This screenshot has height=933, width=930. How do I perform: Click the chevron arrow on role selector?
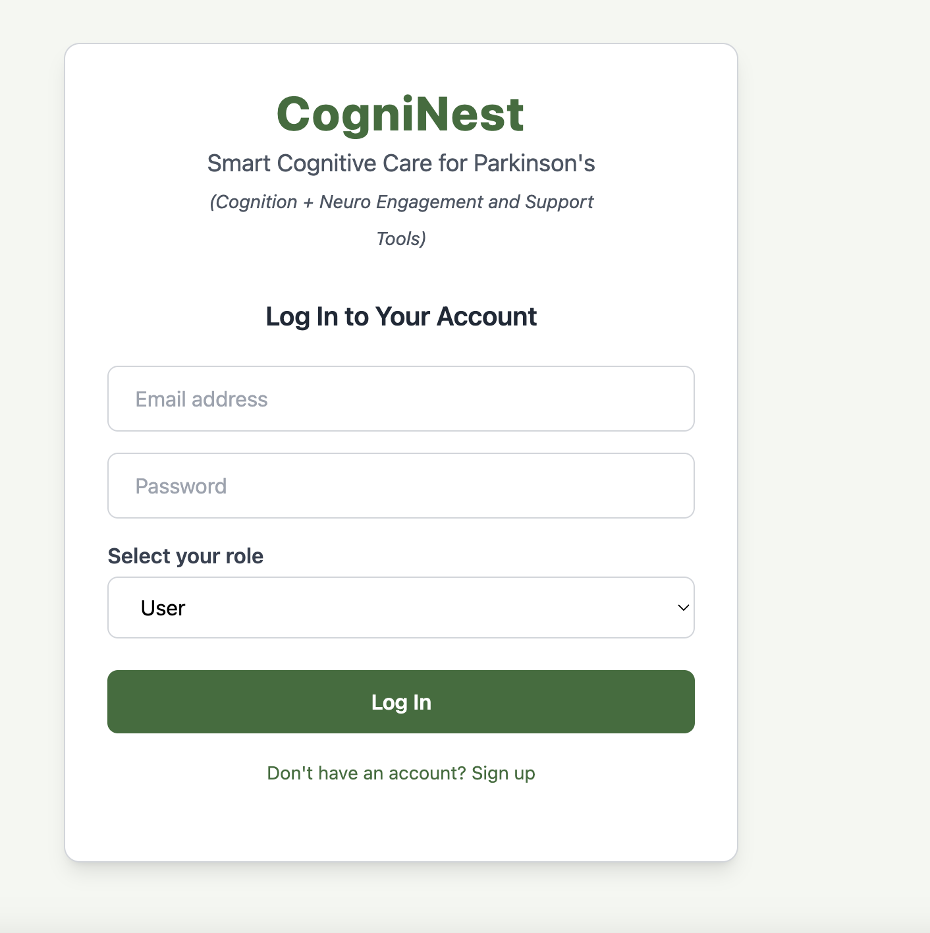coord(683,608)
